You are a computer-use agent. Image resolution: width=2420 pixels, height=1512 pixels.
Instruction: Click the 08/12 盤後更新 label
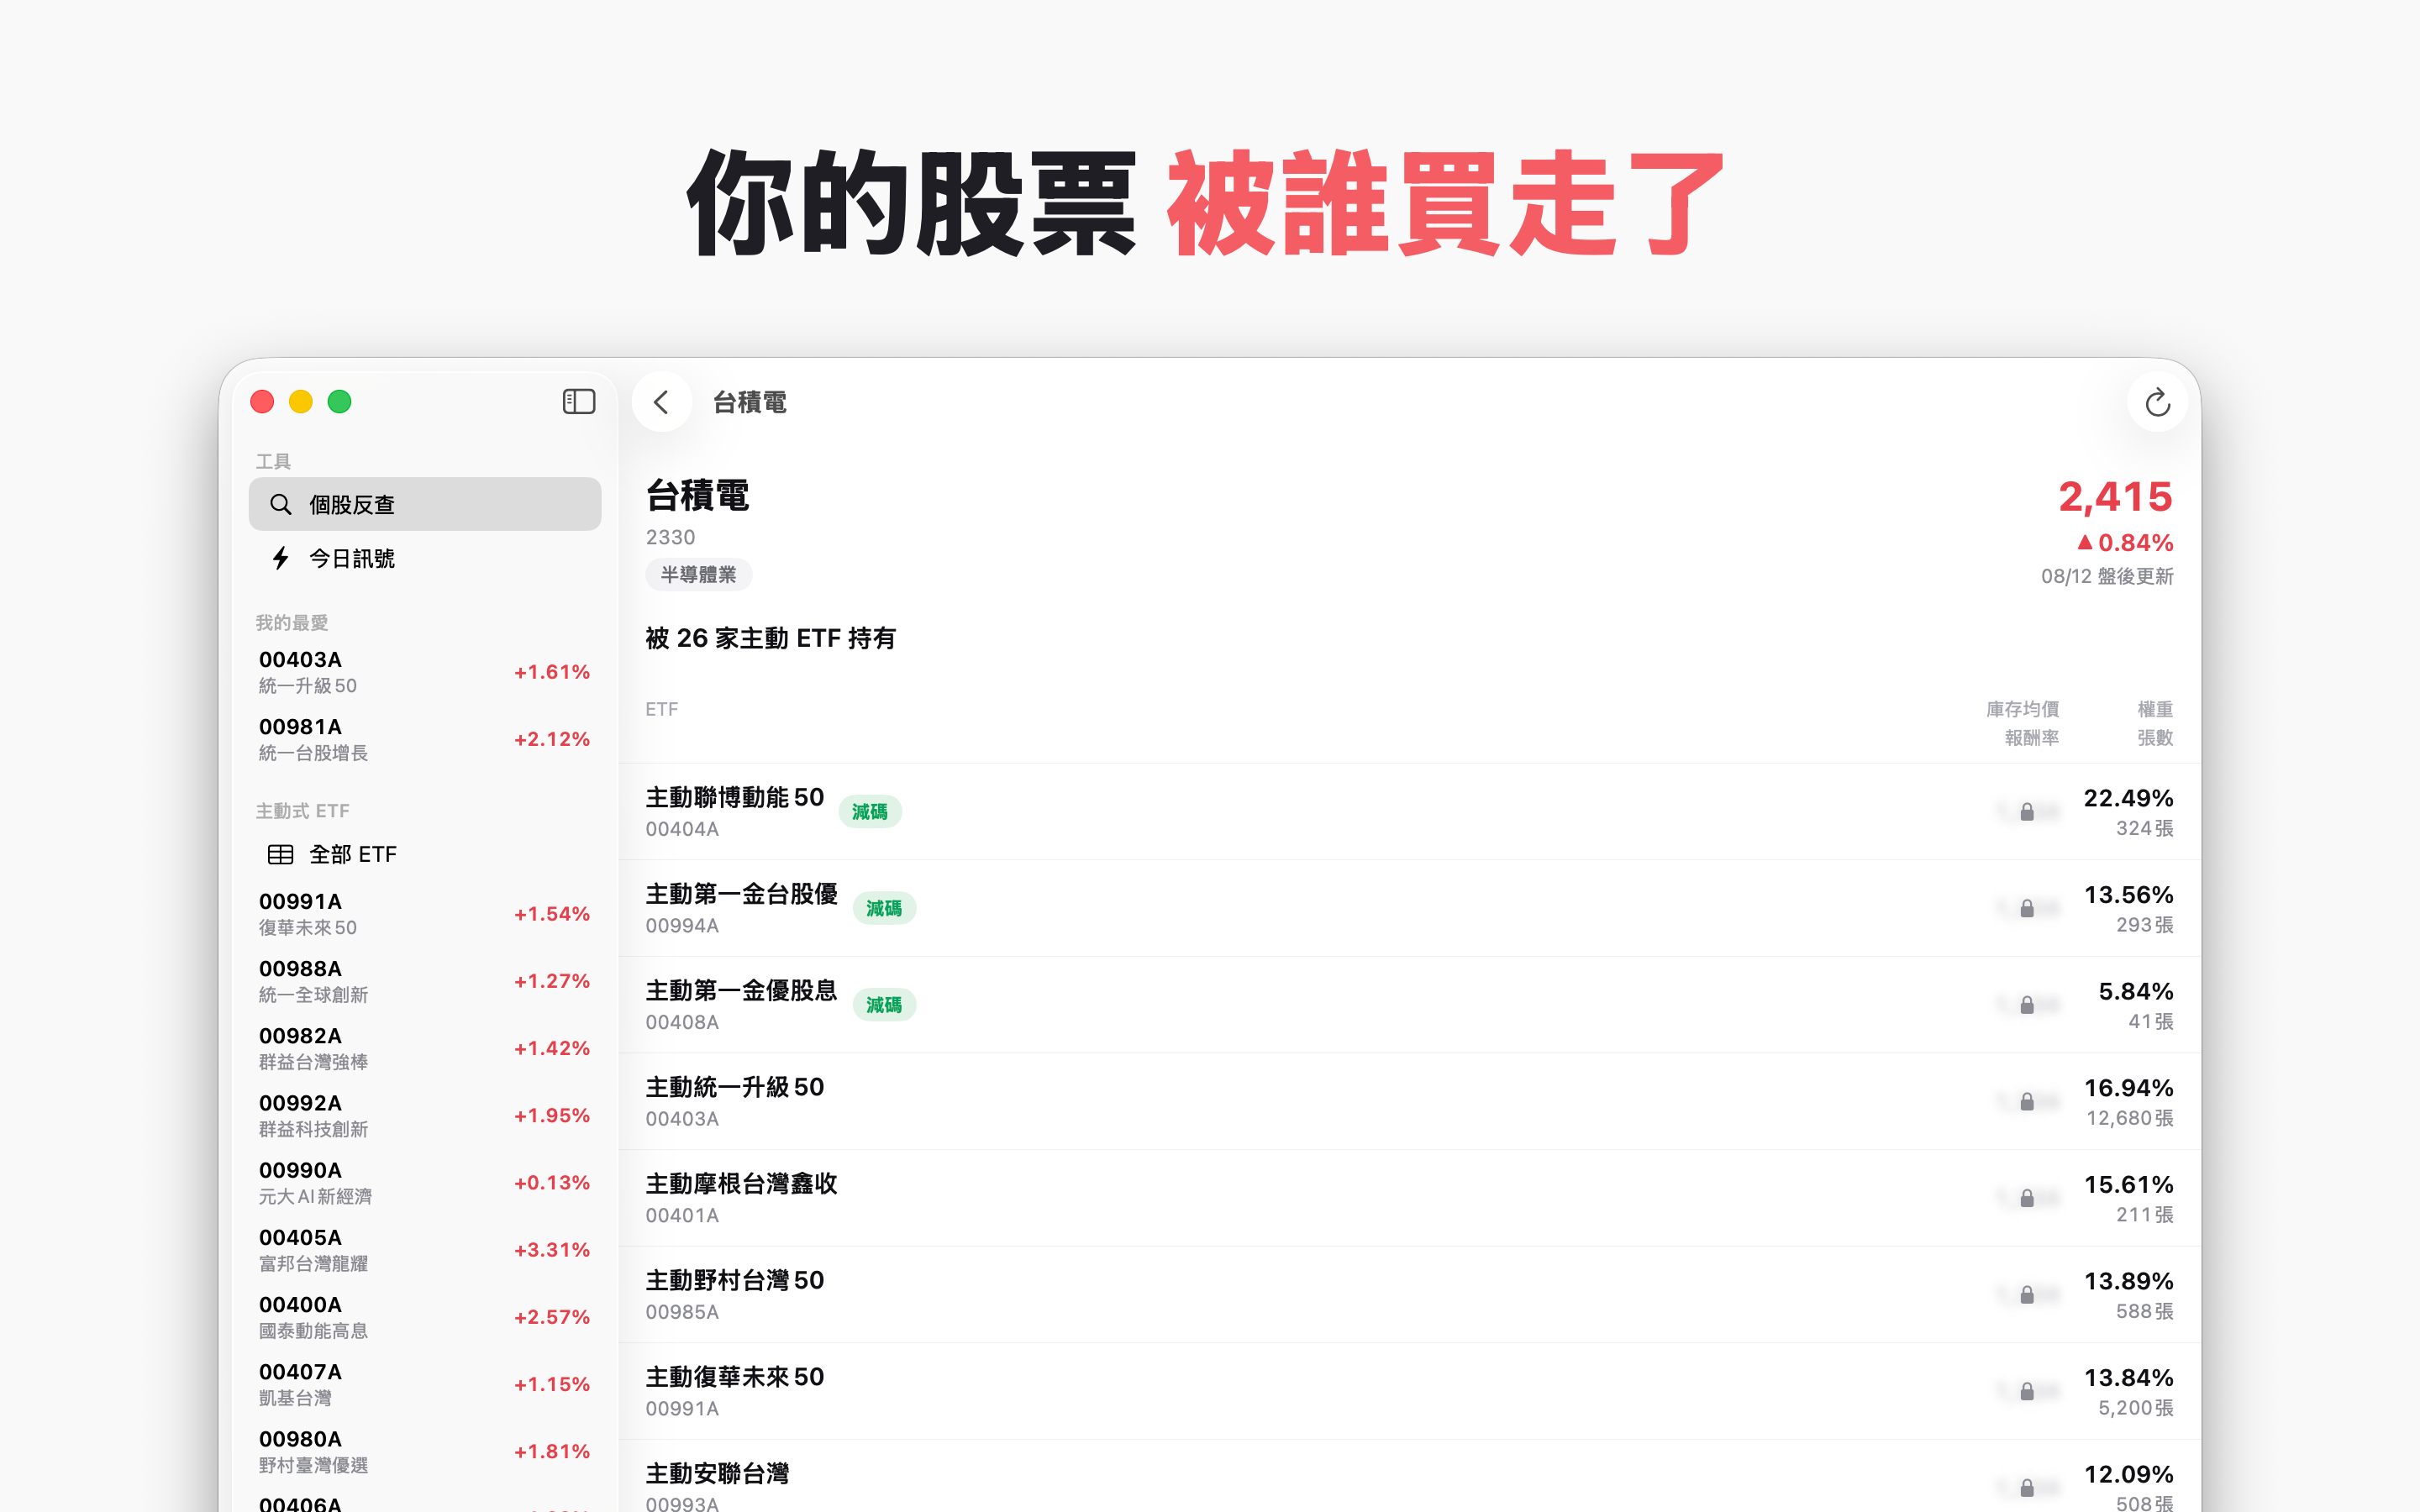click(2107, 576)
